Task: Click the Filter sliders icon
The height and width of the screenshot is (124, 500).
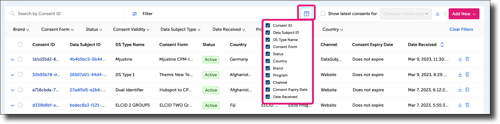Action: click(x=135, y=14)
